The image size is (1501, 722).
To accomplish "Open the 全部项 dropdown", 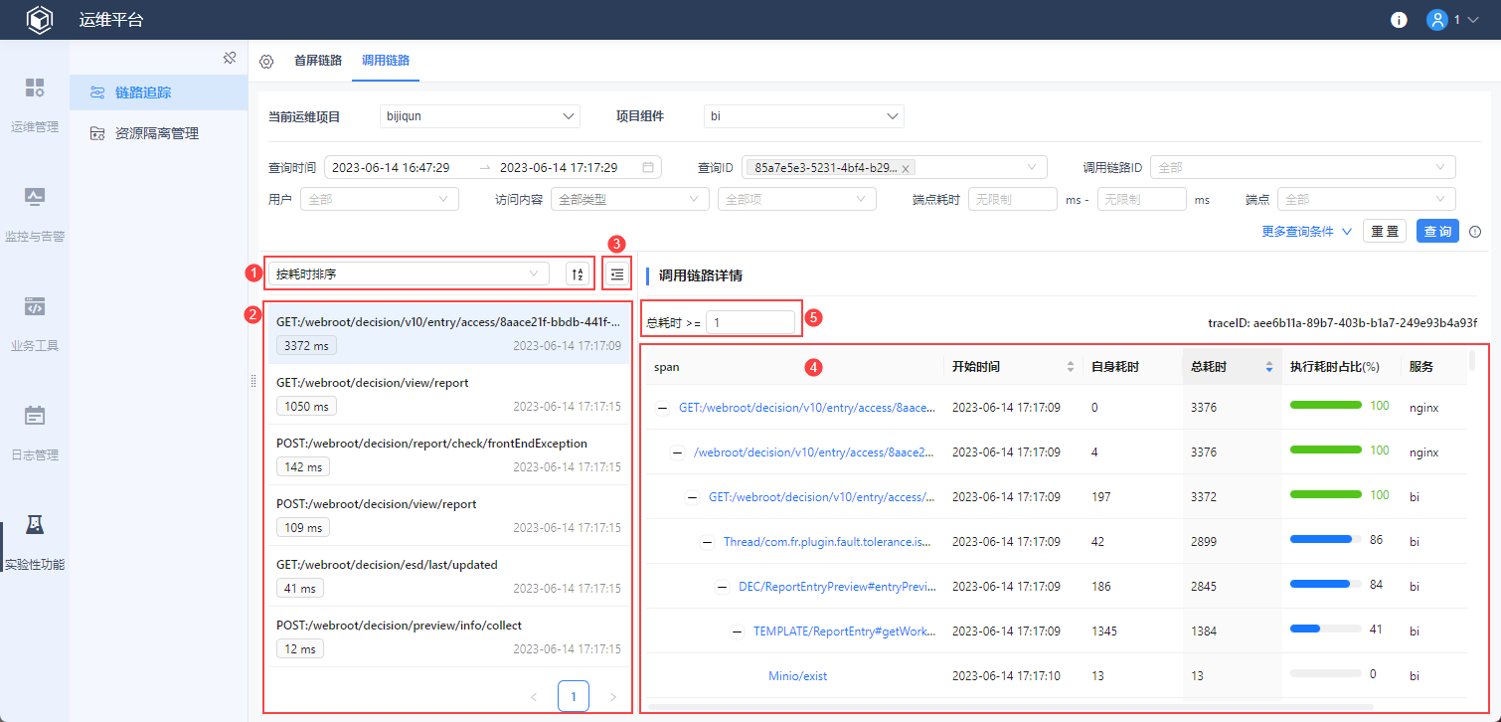I will coord(797,199).
